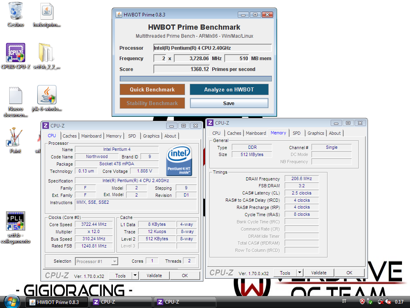Viewport: 410px width, 308px height.
Task: Open Mainboard tab in left CPU-Z window
Action: [x=91, y=136]
